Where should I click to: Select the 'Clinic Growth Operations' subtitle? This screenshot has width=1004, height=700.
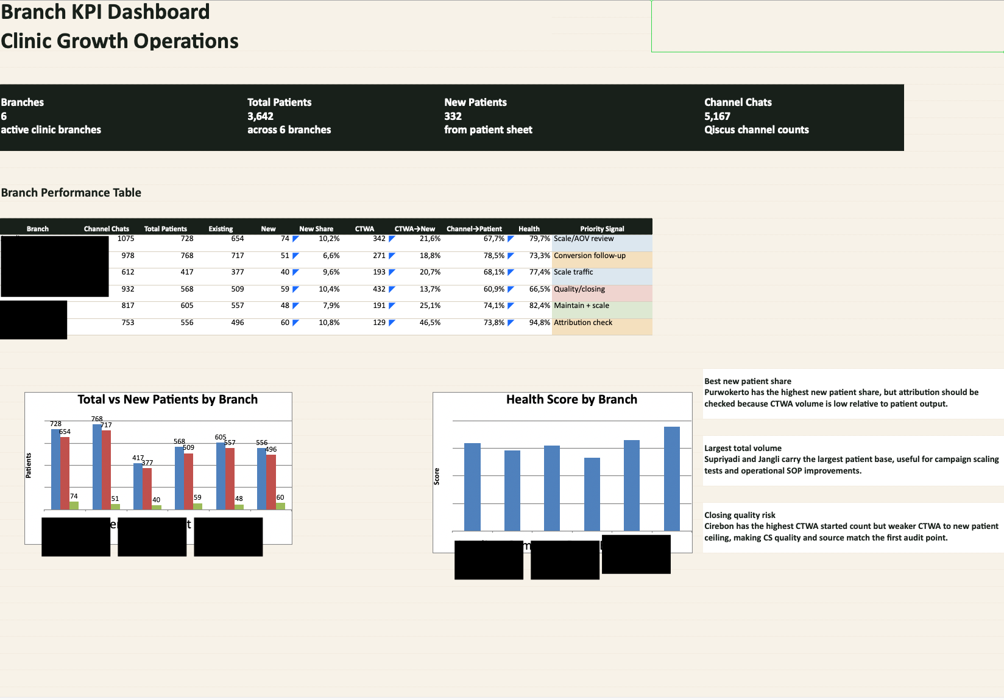(119, 41)
